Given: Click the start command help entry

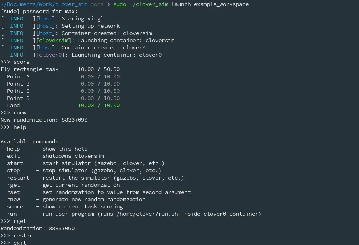Looking at the screenshot, I should point(85,163).
